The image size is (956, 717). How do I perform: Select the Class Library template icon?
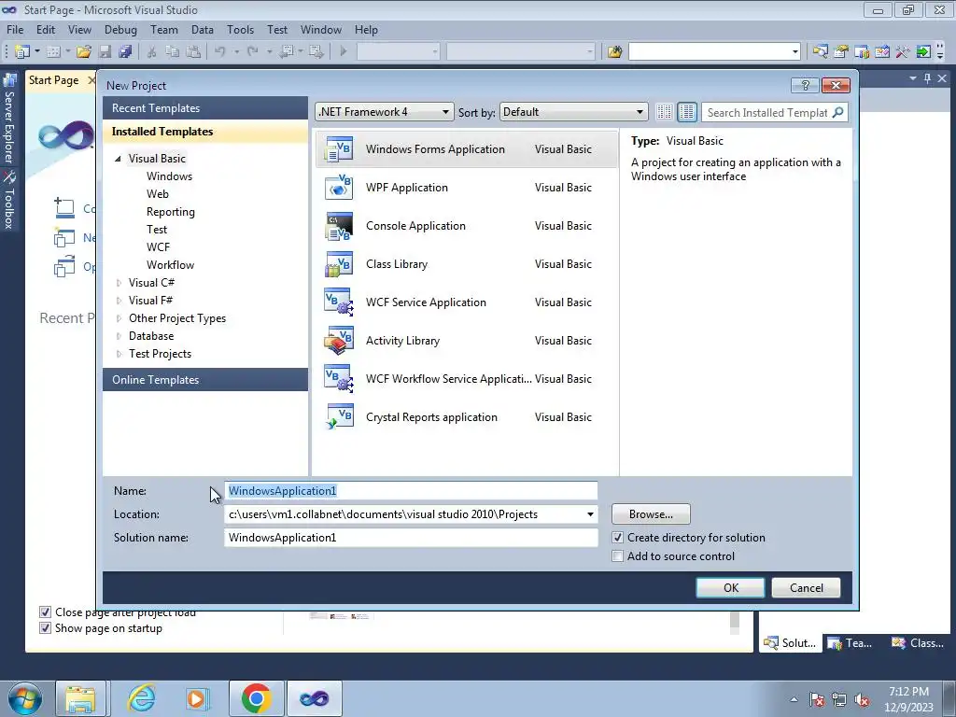pyautogui.click(x=339, y=264)
